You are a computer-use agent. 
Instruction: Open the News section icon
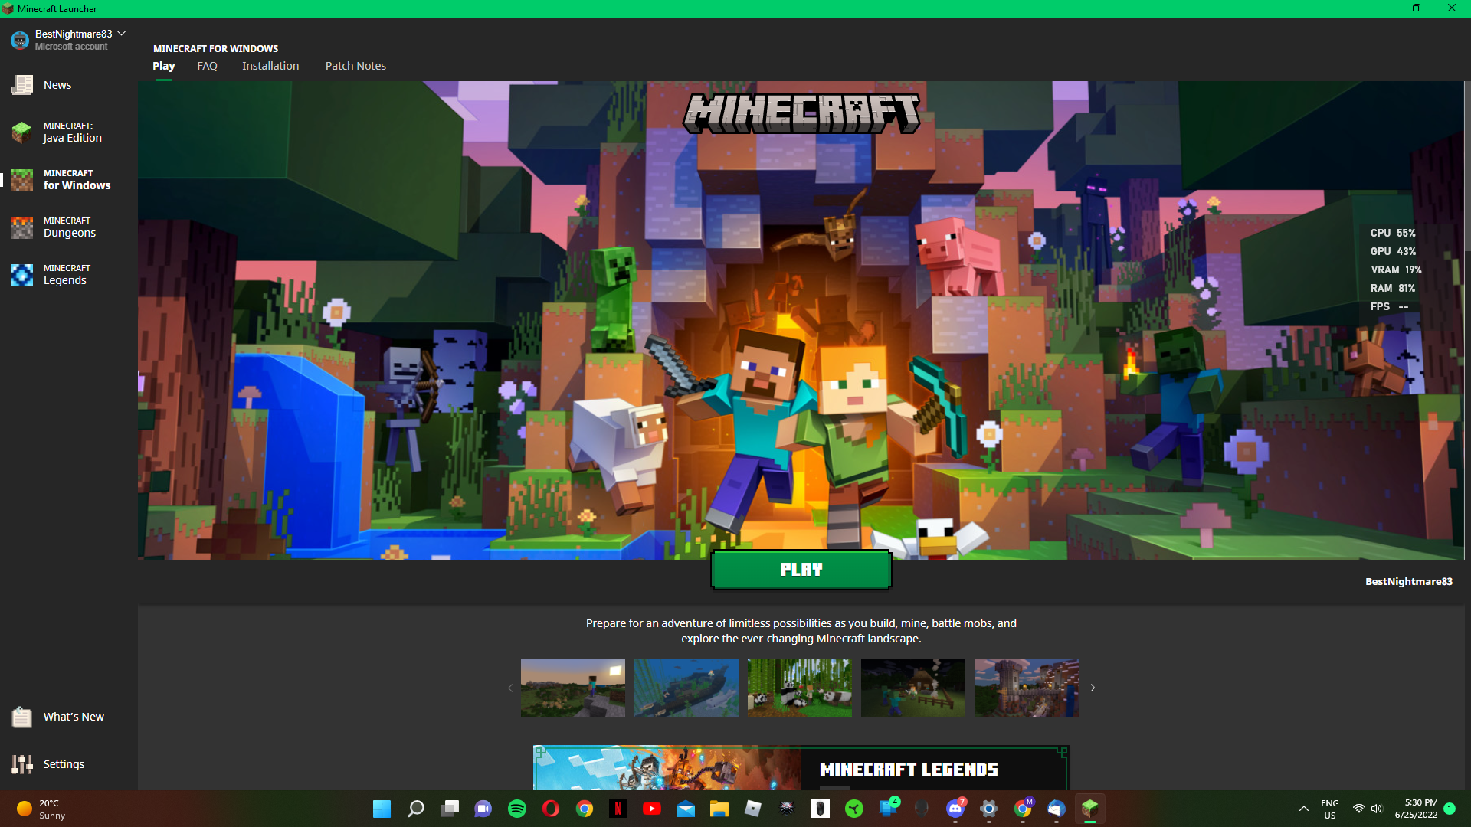tap(22, 85)
